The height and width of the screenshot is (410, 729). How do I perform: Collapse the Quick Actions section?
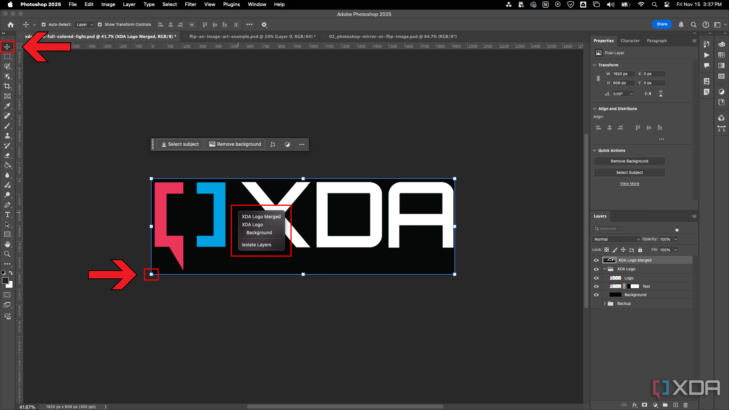coord(595,151)
